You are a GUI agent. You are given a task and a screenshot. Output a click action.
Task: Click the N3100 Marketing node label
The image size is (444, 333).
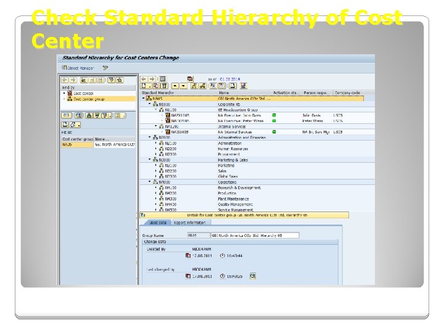pyautogui.click(x=170, y=165)
